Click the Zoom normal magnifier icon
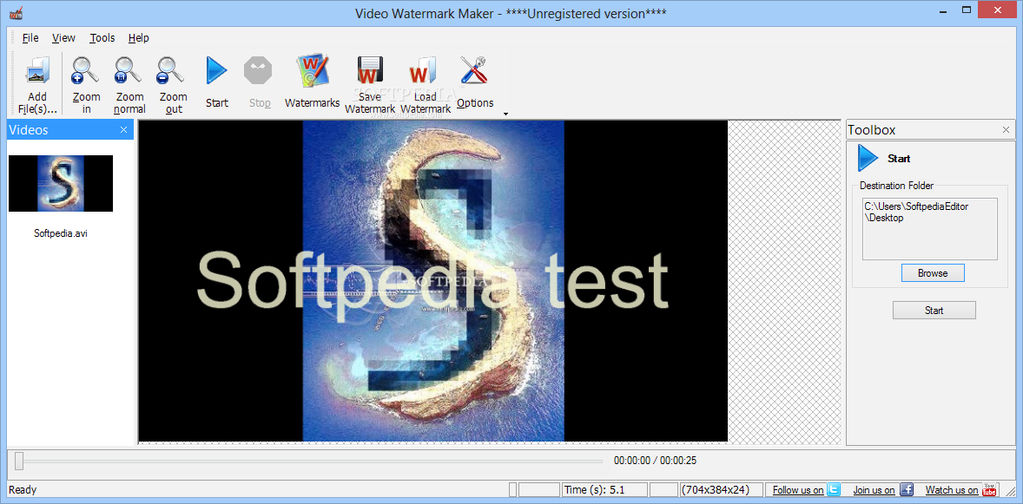This screenshot has height=504, width=1023. point(129,70)
